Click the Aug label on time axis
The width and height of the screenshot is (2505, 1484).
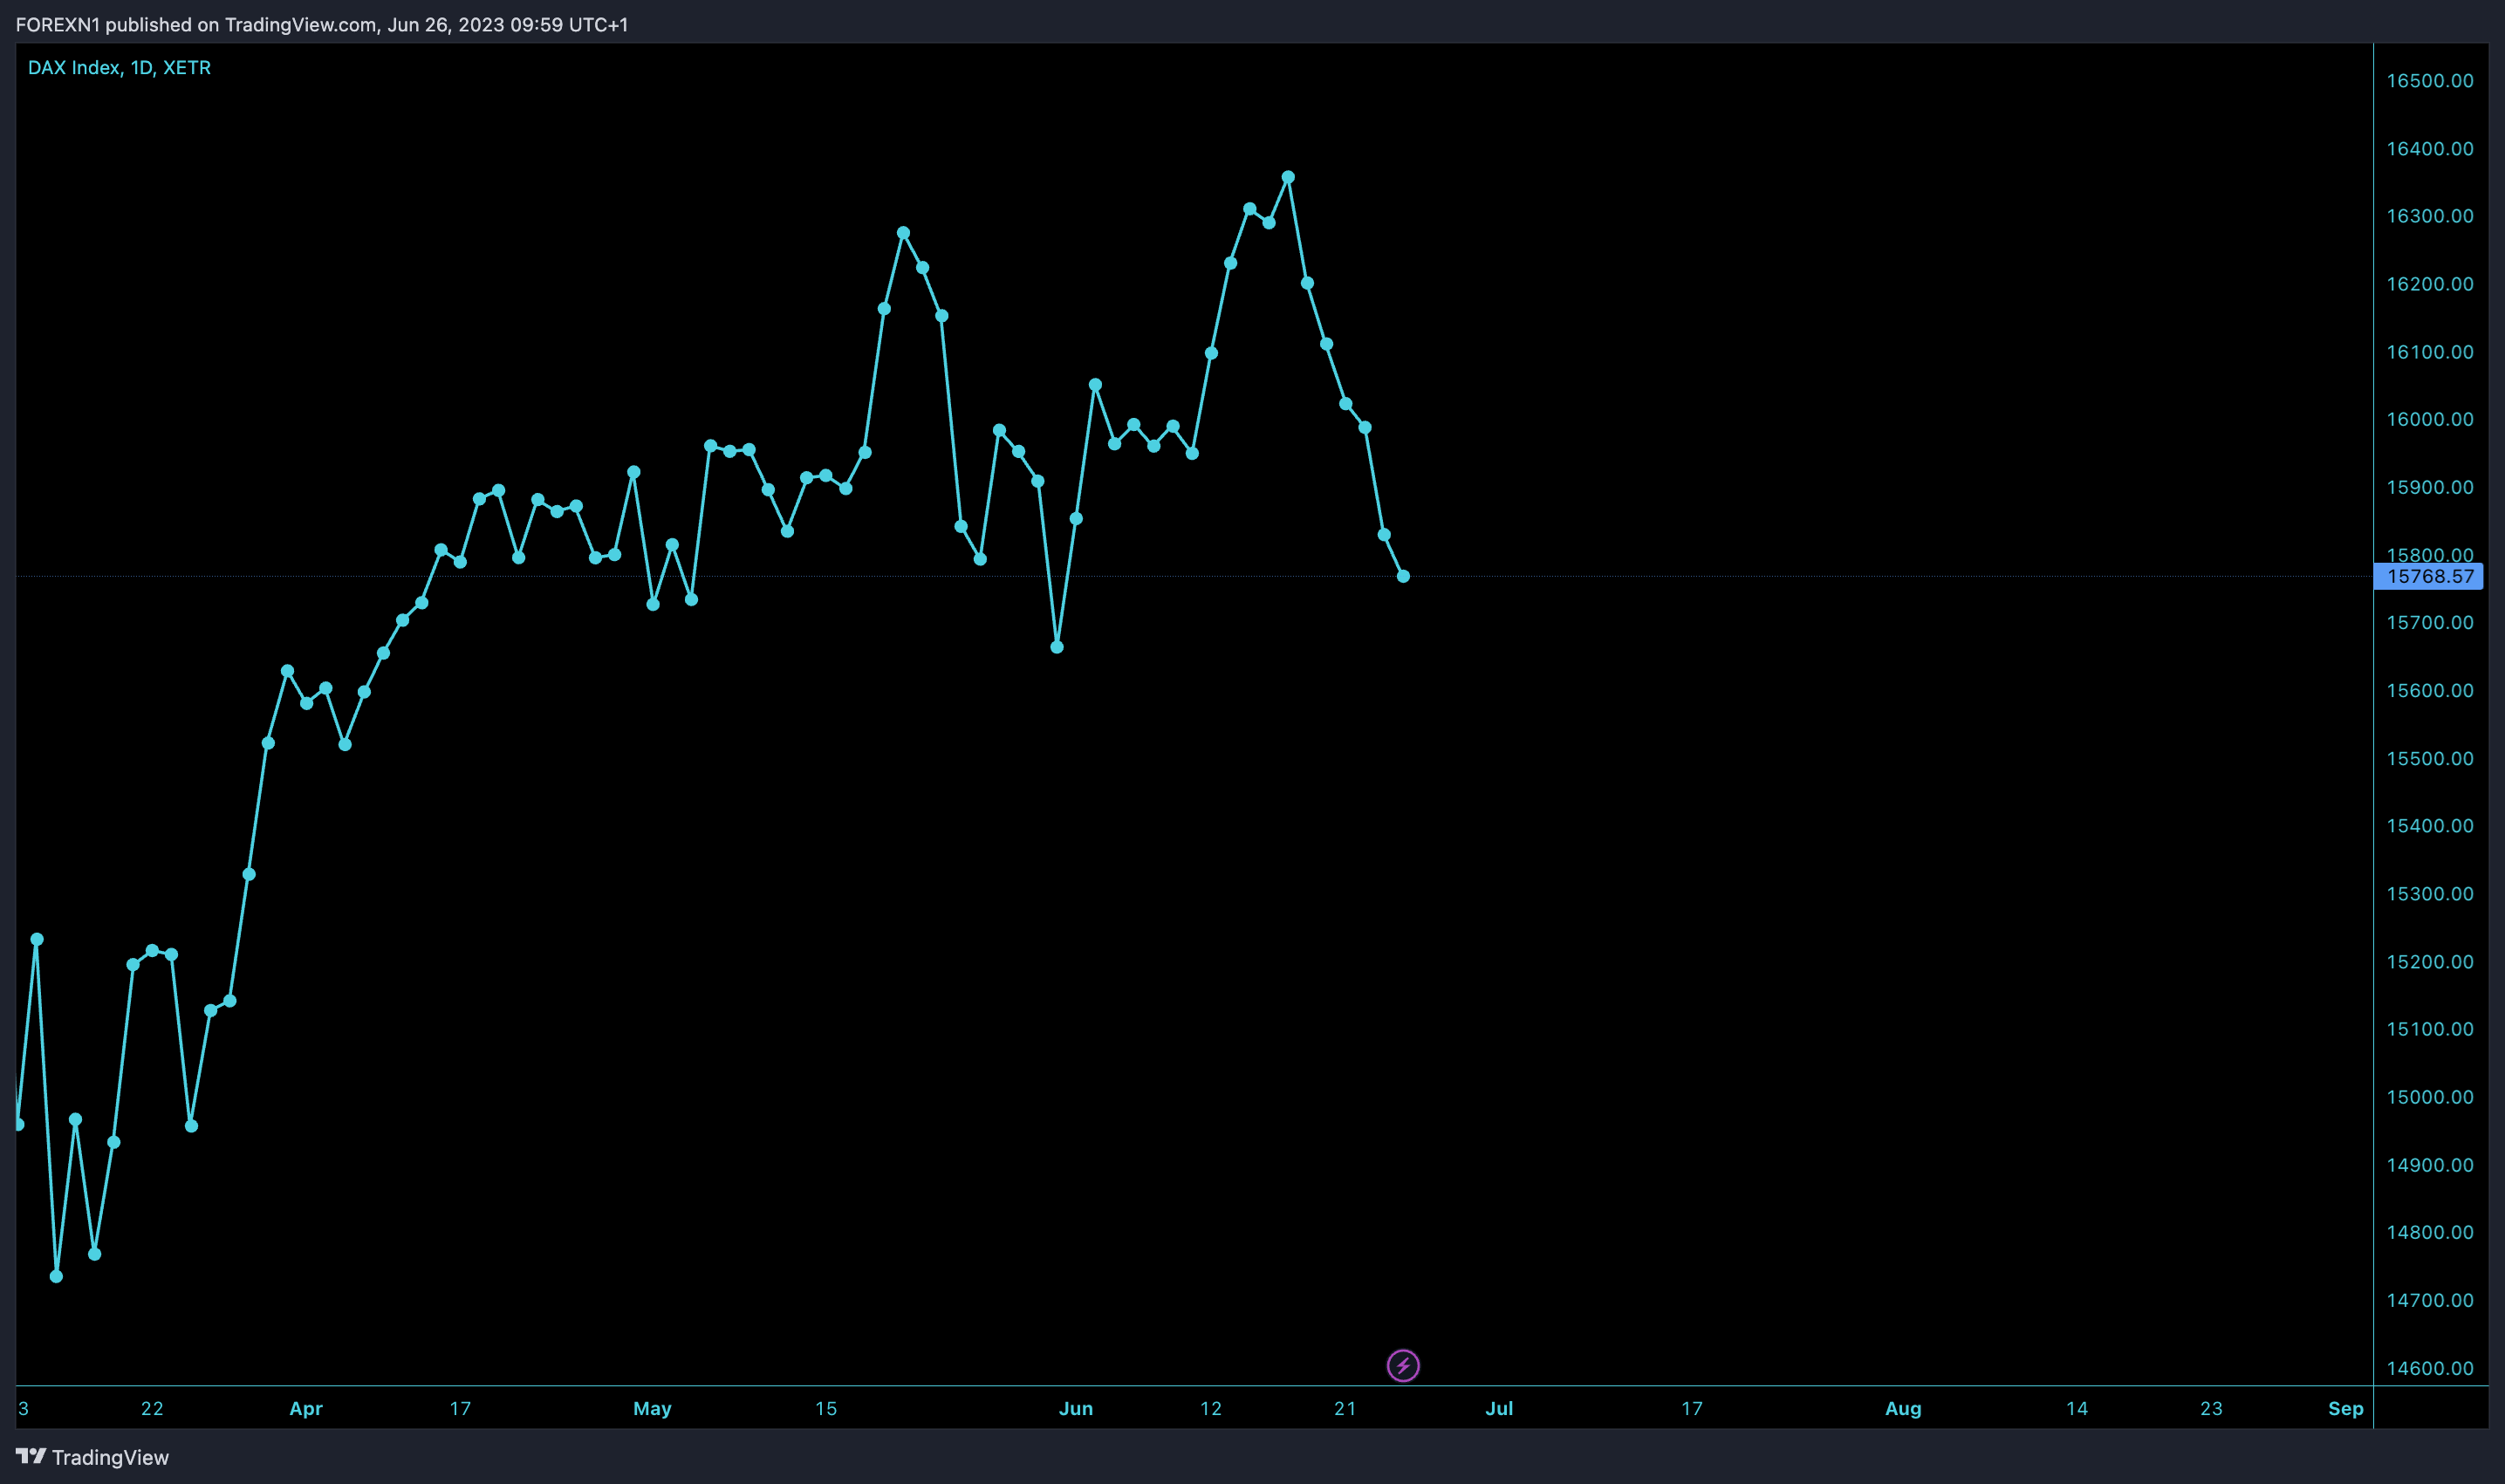(1903, 1409)
